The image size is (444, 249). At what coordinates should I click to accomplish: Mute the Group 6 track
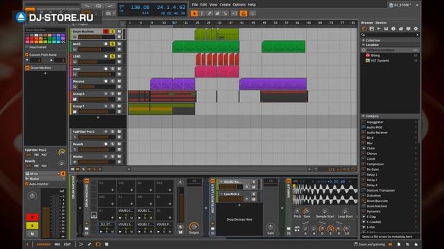click(x=119, y=93)
